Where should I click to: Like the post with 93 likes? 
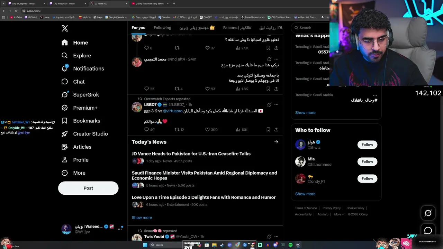point(210,89)
